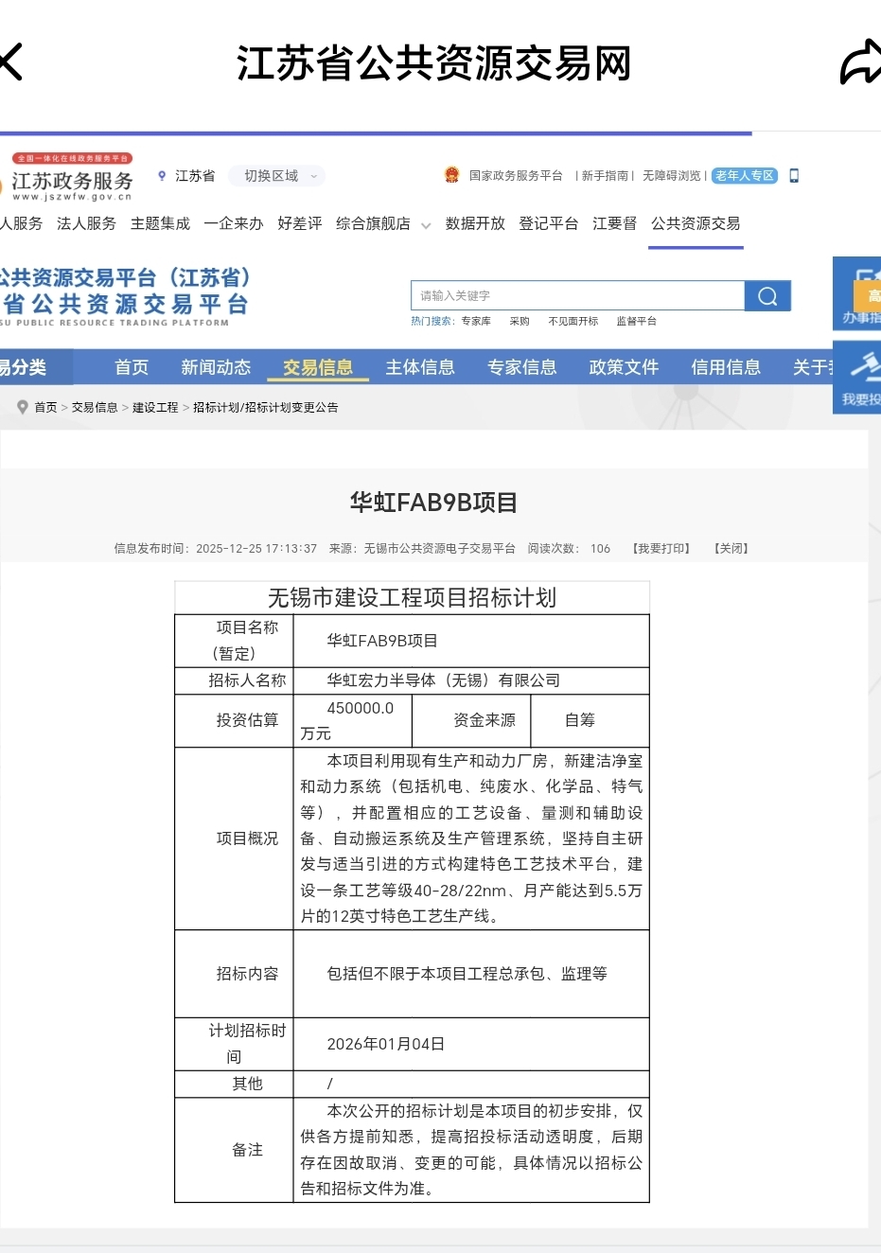
Task: Click the national emblem icon by 国家政务服务平台
Action: coord(451,175)
